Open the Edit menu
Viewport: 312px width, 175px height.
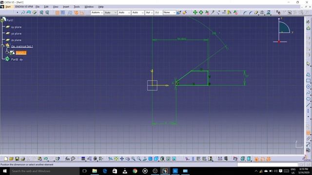pyautogui.click(x=46, y=7)
